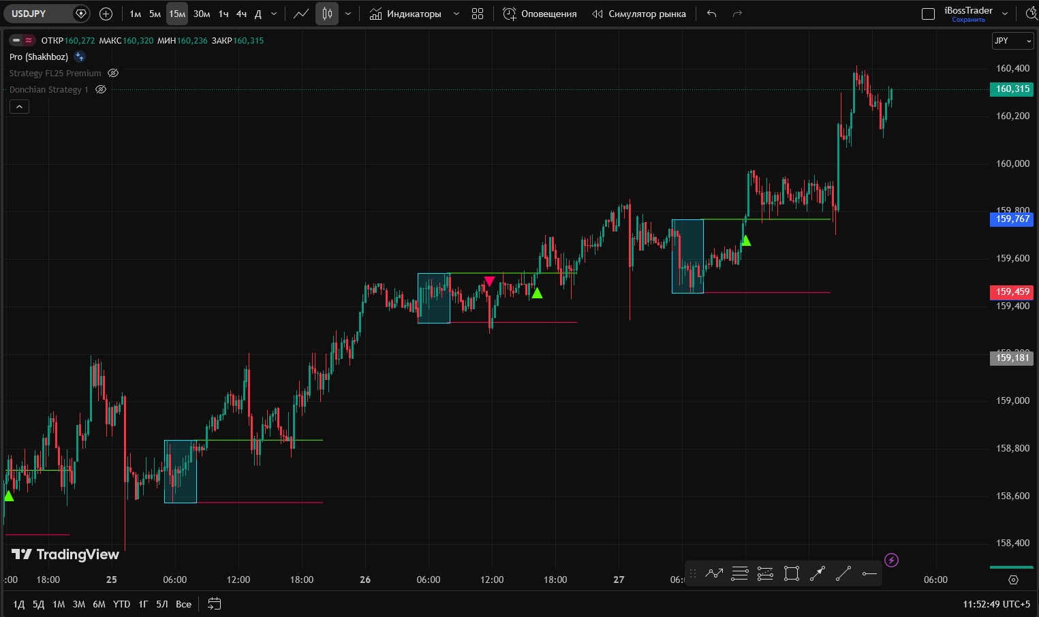Click the rewind market simulator icon
This screenshot has height=617, width=1039.
(x=598, y=14)
